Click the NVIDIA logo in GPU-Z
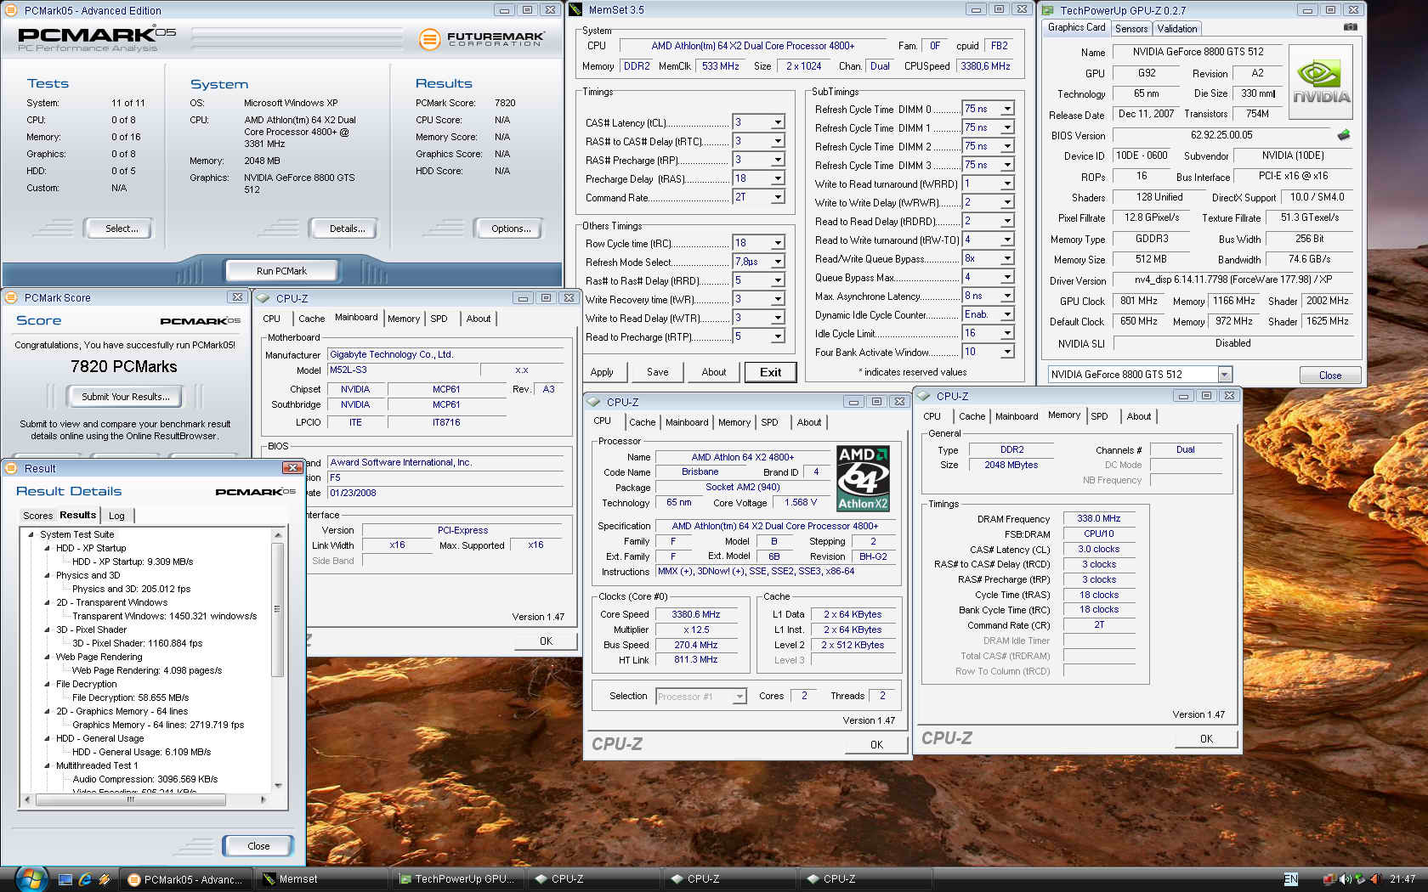Image resolution: width=1428 pixels, height=892 pixels. pos(1321,82)
